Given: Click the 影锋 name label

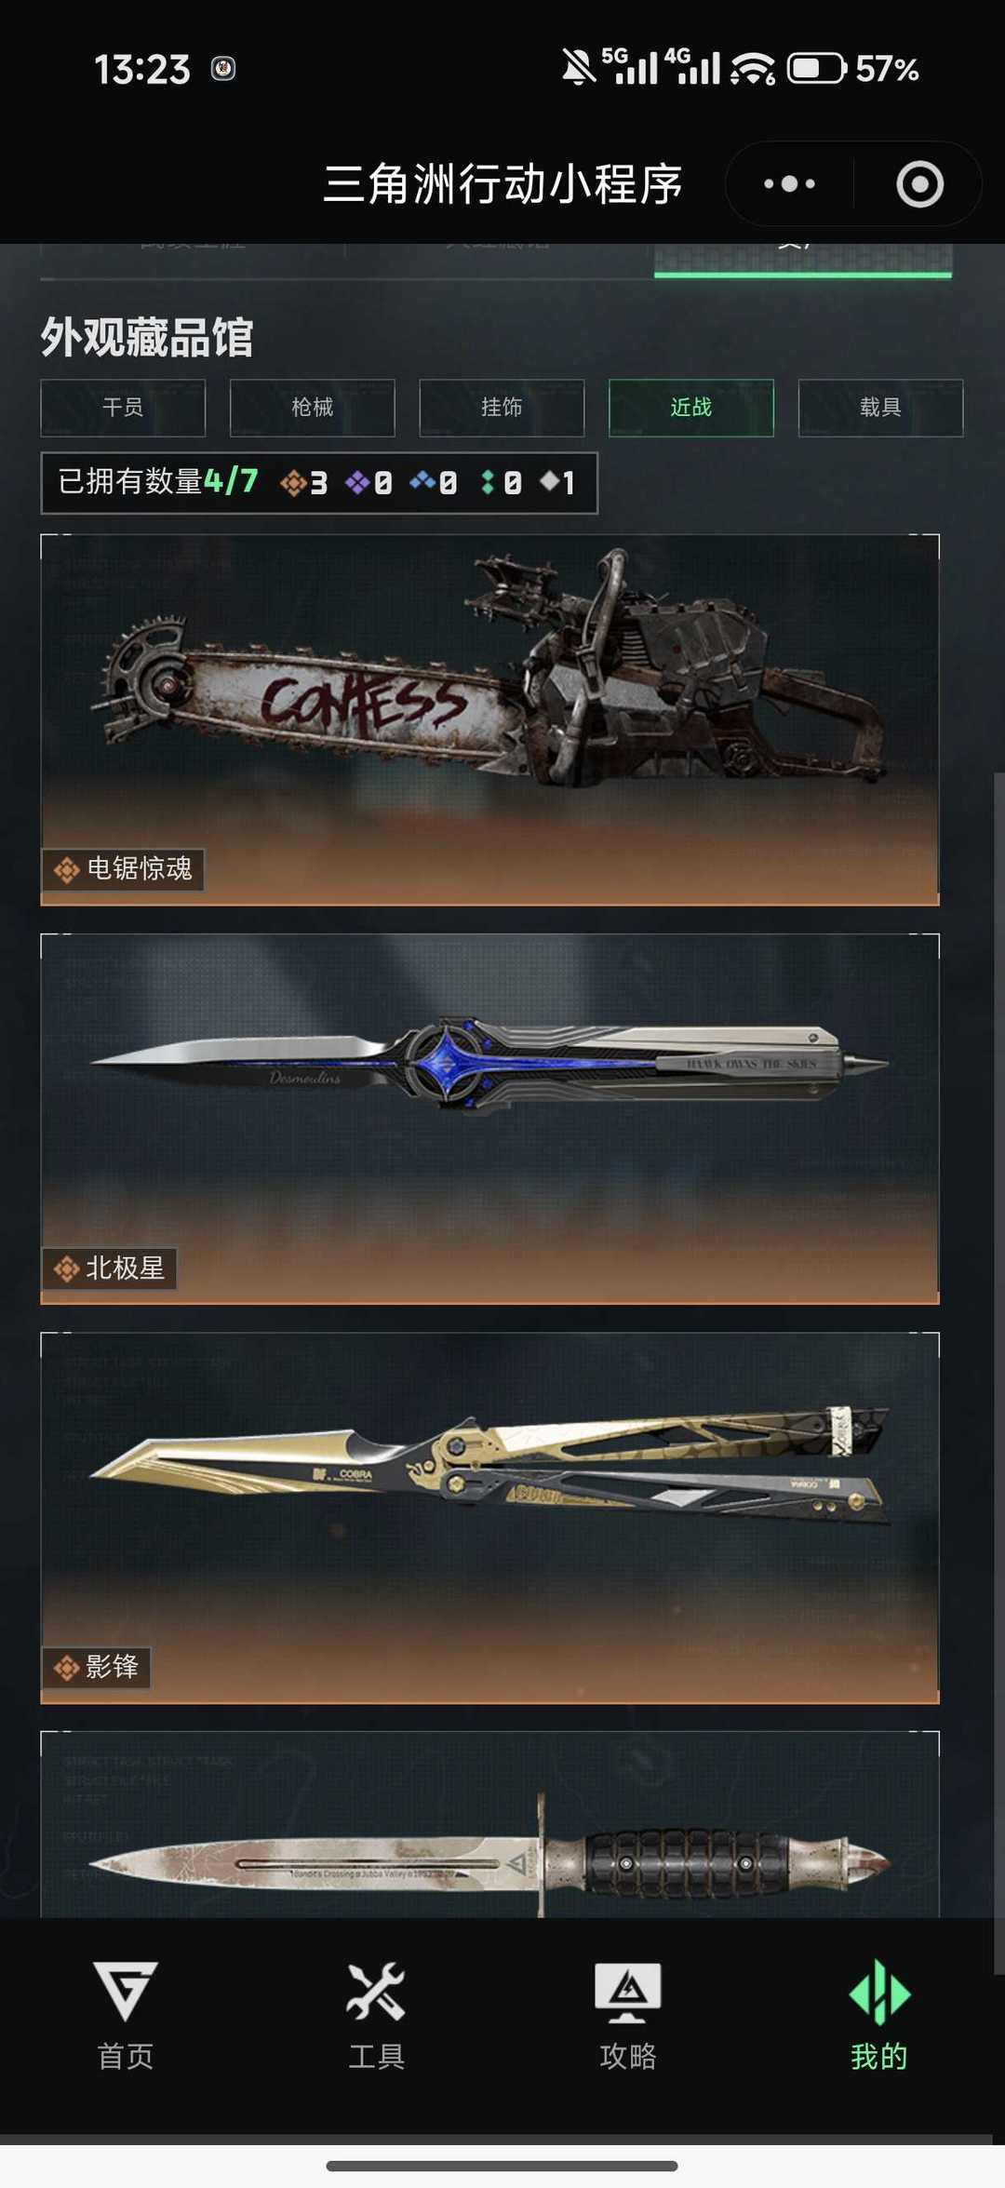Looking at the screenshot, I should click(x=112, y=1667).
